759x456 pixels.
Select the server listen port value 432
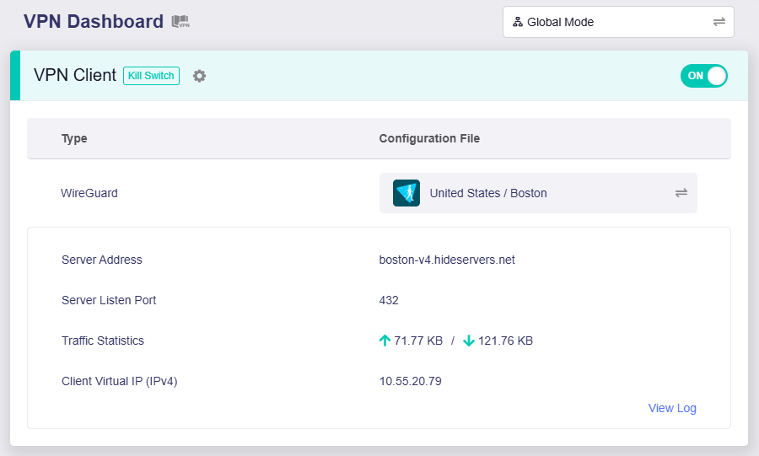click(x=389, y=300)
